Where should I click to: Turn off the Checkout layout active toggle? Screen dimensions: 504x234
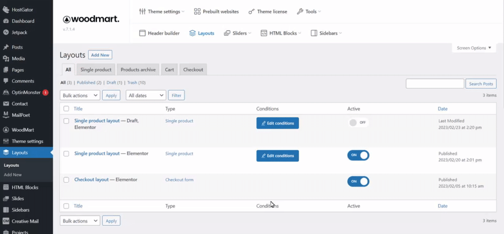click(x=358, y=181)
